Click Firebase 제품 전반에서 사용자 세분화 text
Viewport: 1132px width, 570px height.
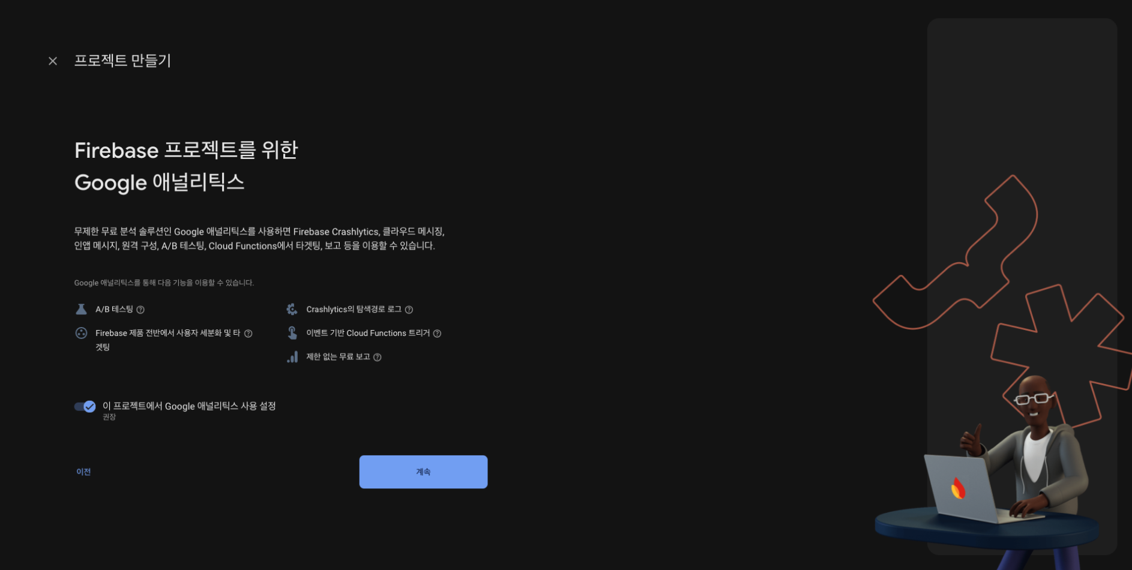[x=167, y=340]
